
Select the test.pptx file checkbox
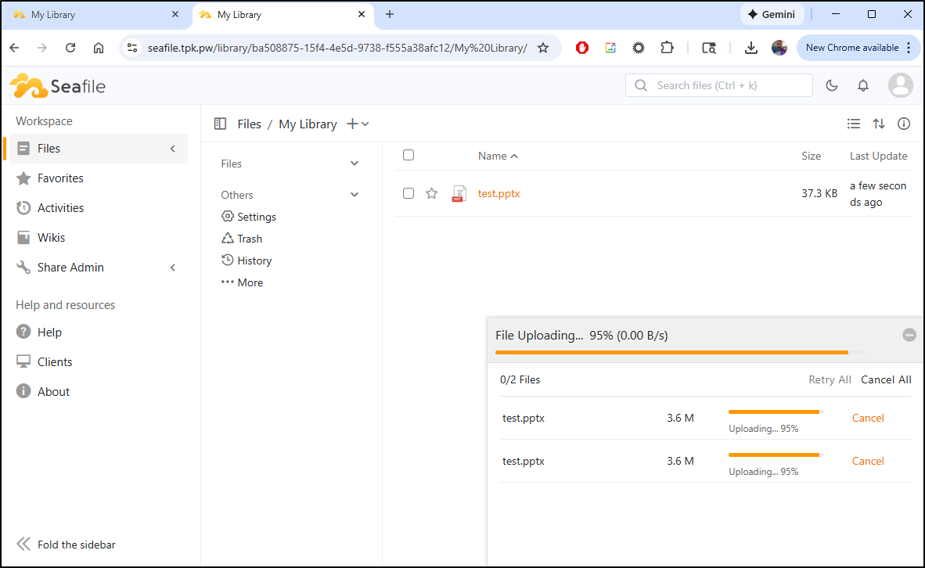(x=409, y=193)
